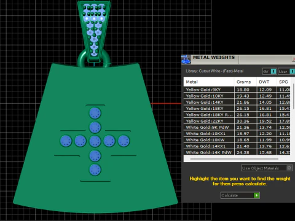
Task: Click the 15.68 DWT value
Action: 265,152
